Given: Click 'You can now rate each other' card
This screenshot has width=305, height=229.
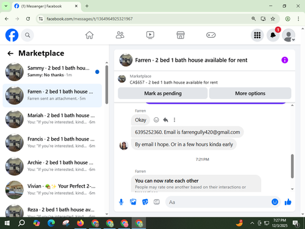Looking at the screenshot, I should [x=196, y=183].
